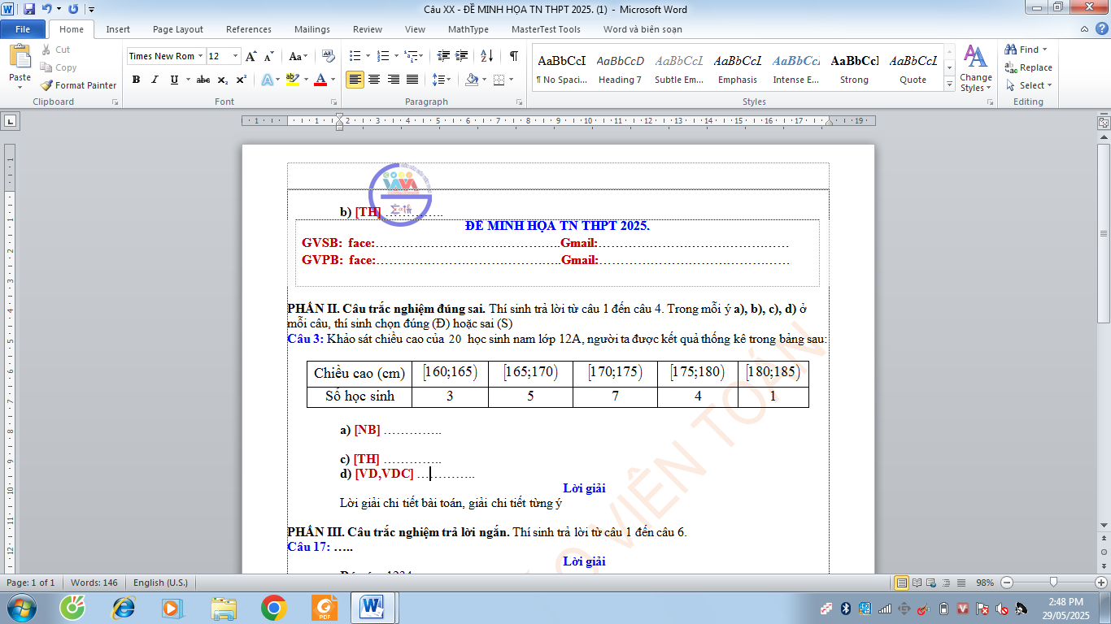Viewport: 1111px width, 624px height.
Task: Open the Font dialog launcher
Action: pos(333,102)
